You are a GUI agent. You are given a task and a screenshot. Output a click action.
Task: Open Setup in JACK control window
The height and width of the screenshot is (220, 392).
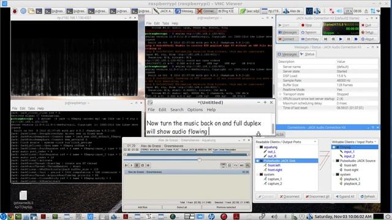click(x=369, y=32)
